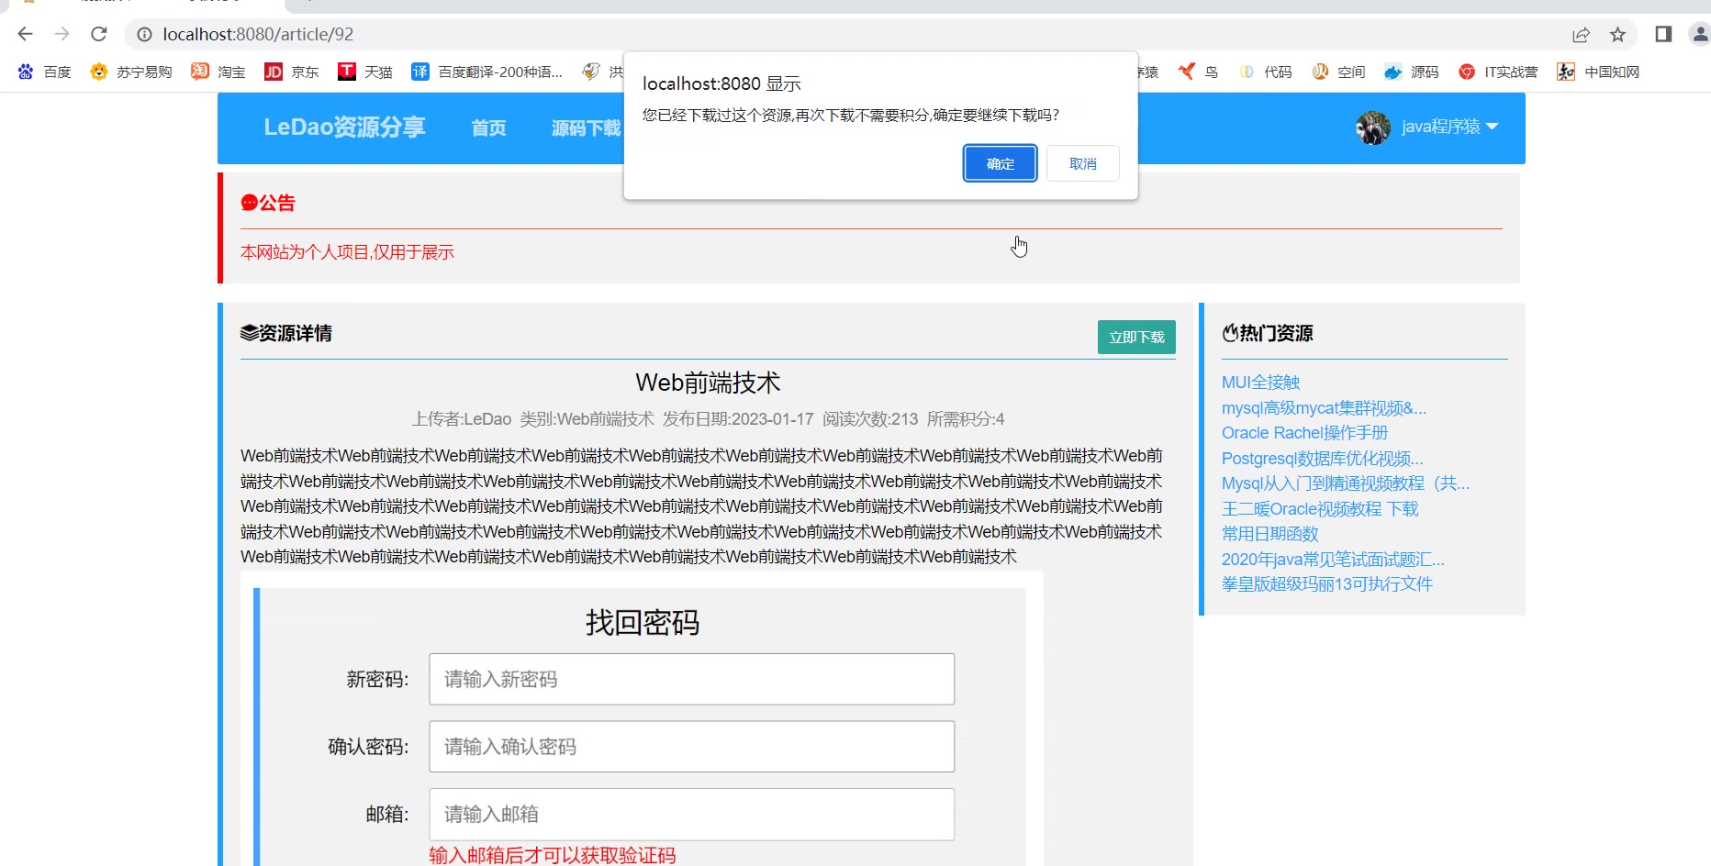Click the 上传者:LeDao text
This screenshot has height=866, width=1711.
[x=462, y=419]
